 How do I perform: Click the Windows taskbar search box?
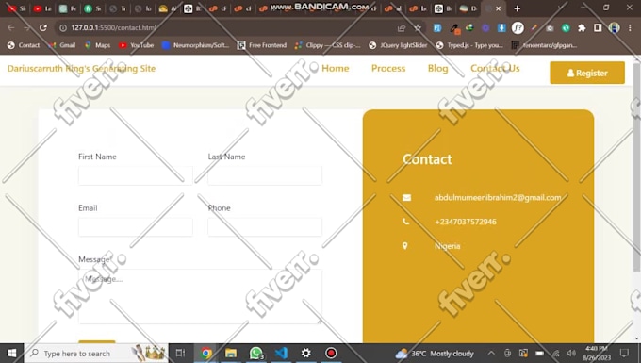tap(96, 354)
